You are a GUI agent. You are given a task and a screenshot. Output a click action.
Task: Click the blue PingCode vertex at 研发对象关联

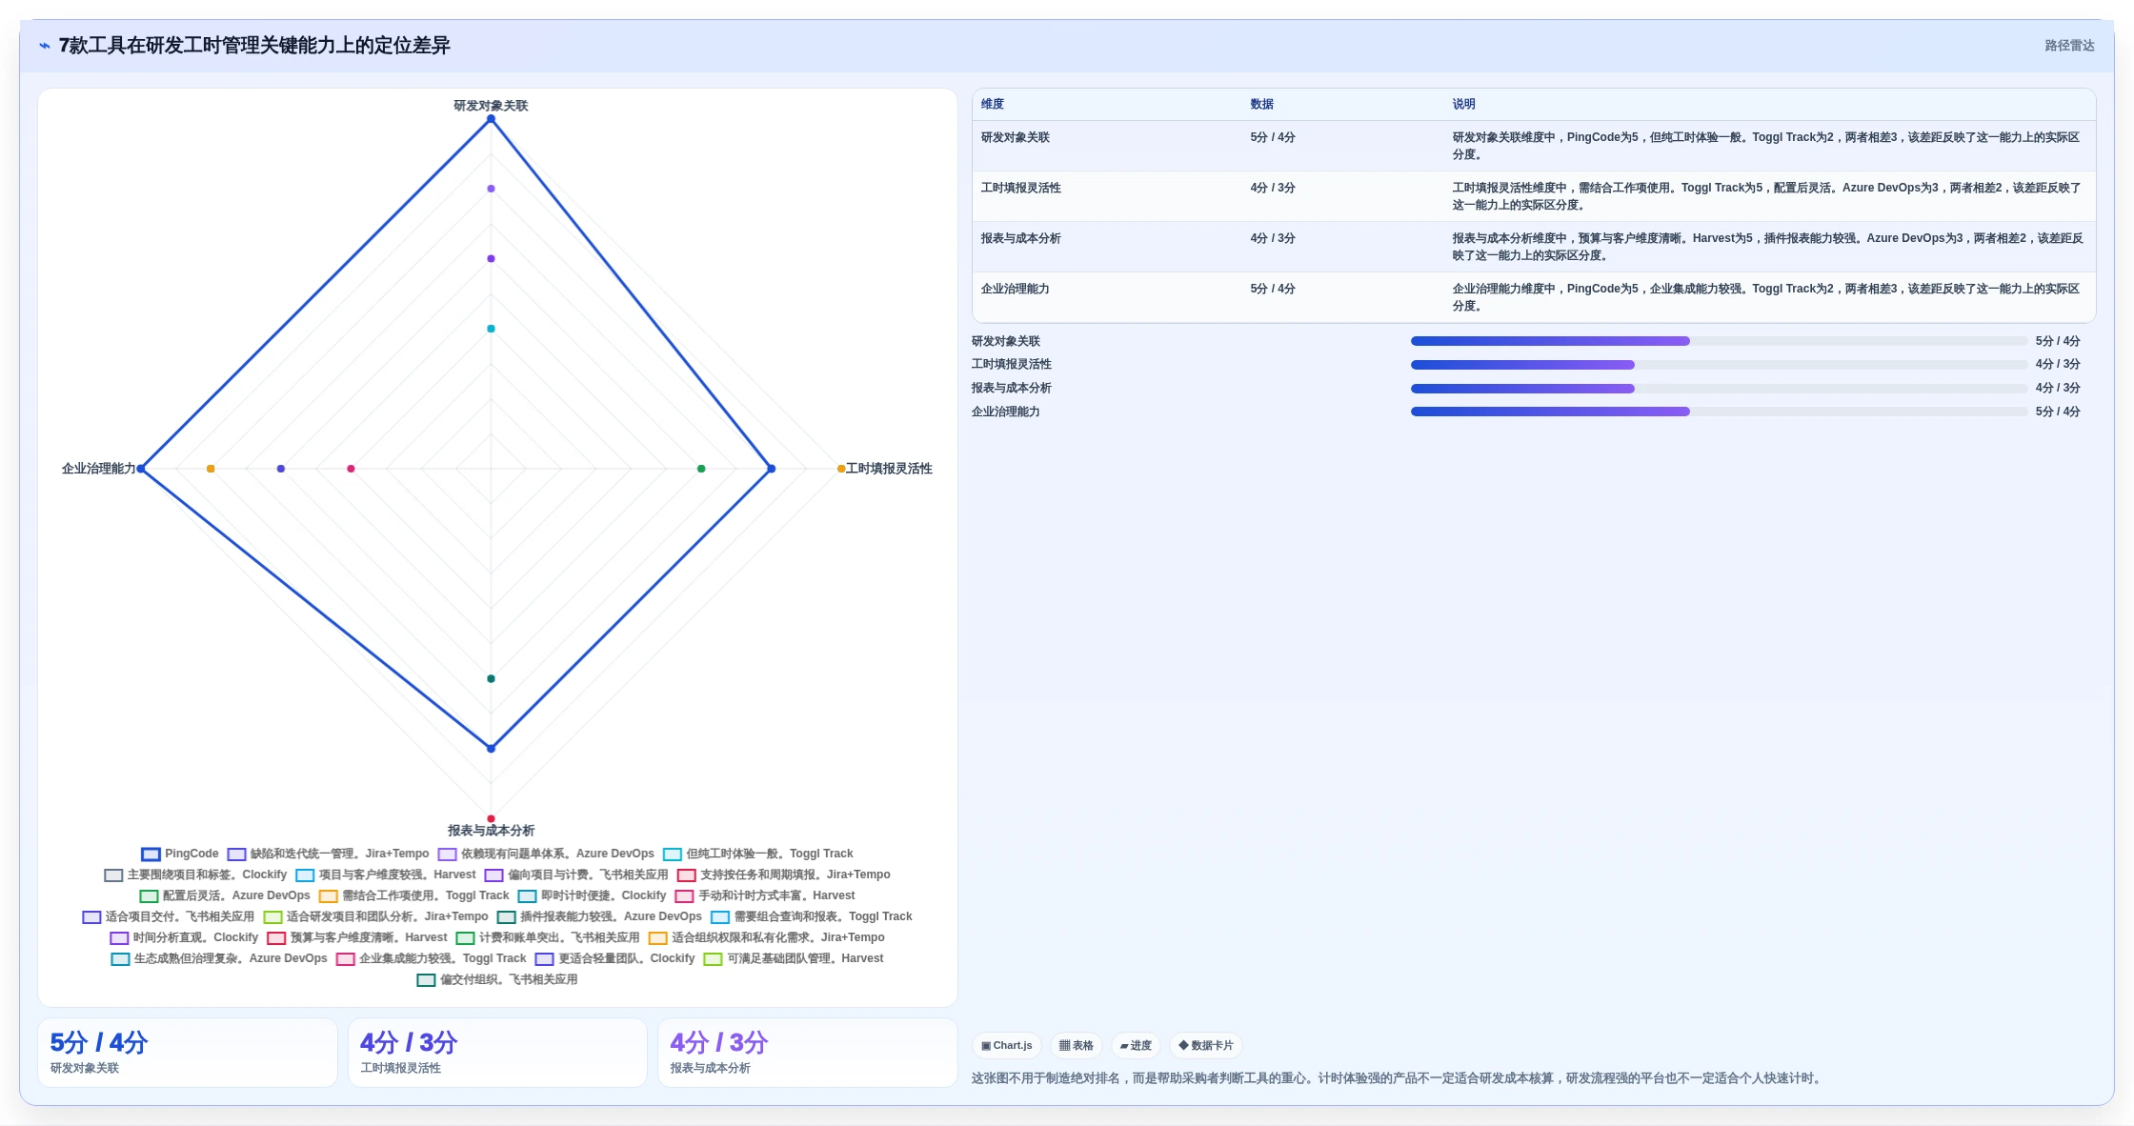[491, 119]
